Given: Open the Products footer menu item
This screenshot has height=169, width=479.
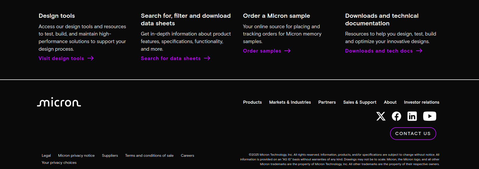Looking at the screenshot, I should click(x=252, y=102).
